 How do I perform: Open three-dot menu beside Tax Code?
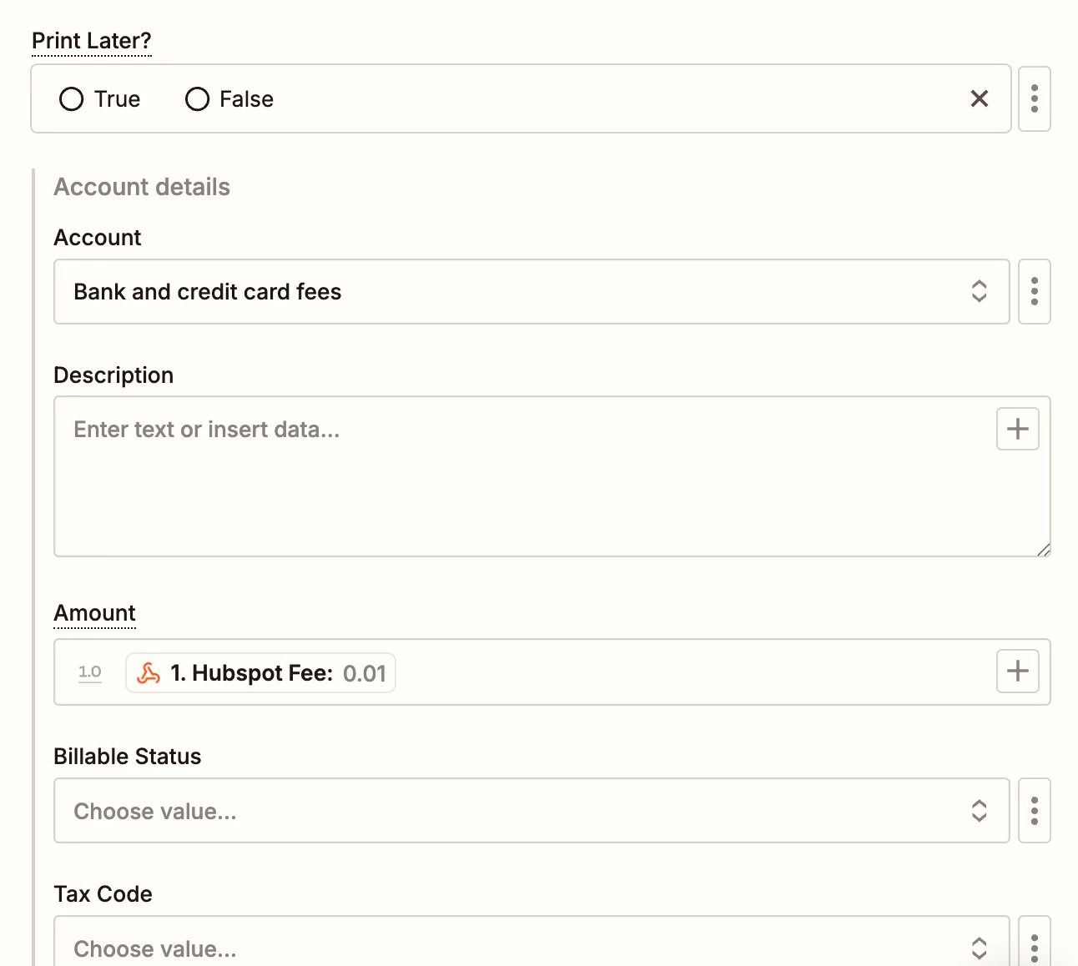click(x=1035, y=942)
